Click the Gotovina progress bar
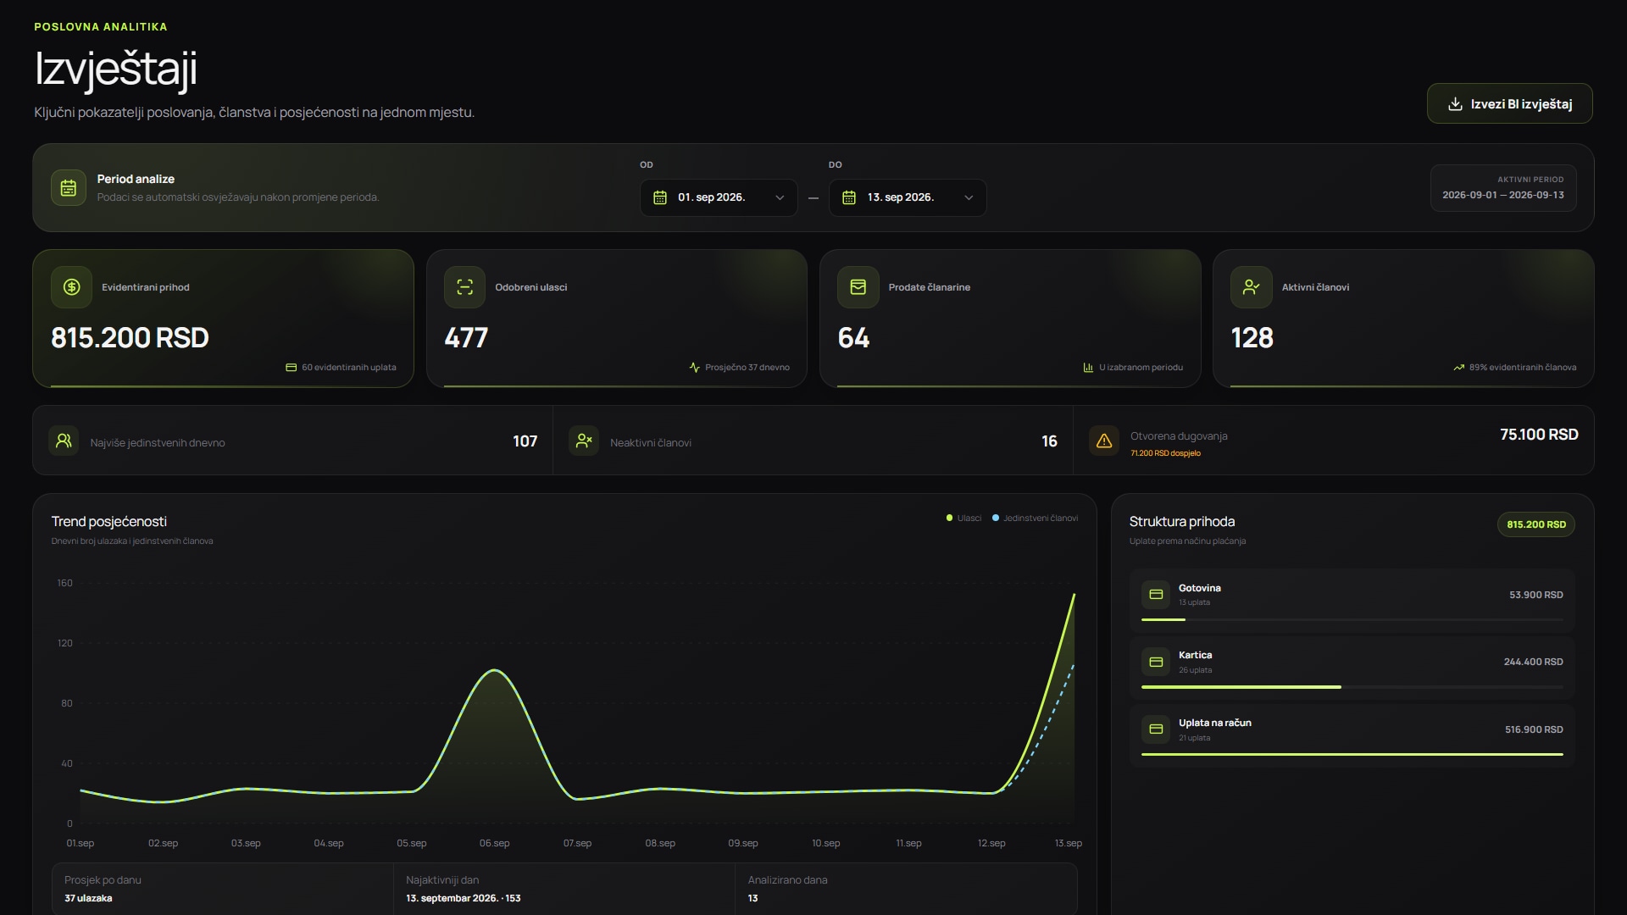 click(1352, 619)
